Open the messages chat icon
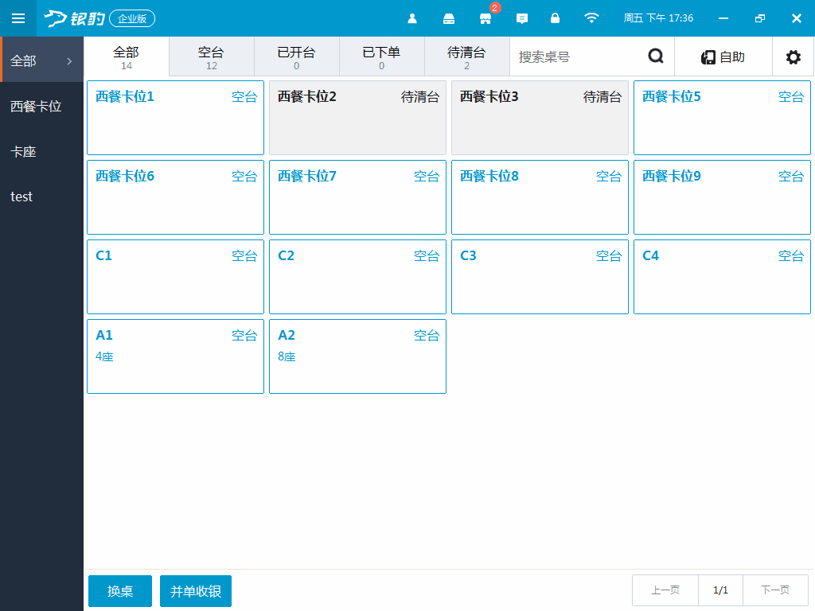The width and height of the screenshot is (815, 611). click(x=522, y=19)
